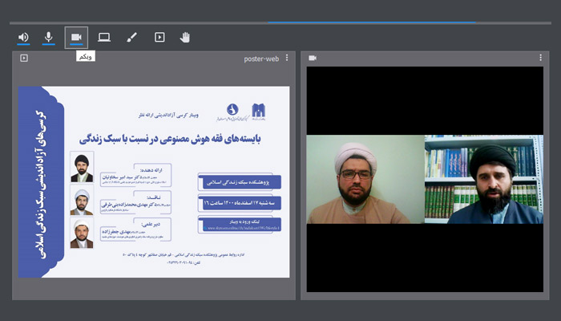Raise hand using the hand icon
Viewport: 561px width, 321px height.
[185, 37]
